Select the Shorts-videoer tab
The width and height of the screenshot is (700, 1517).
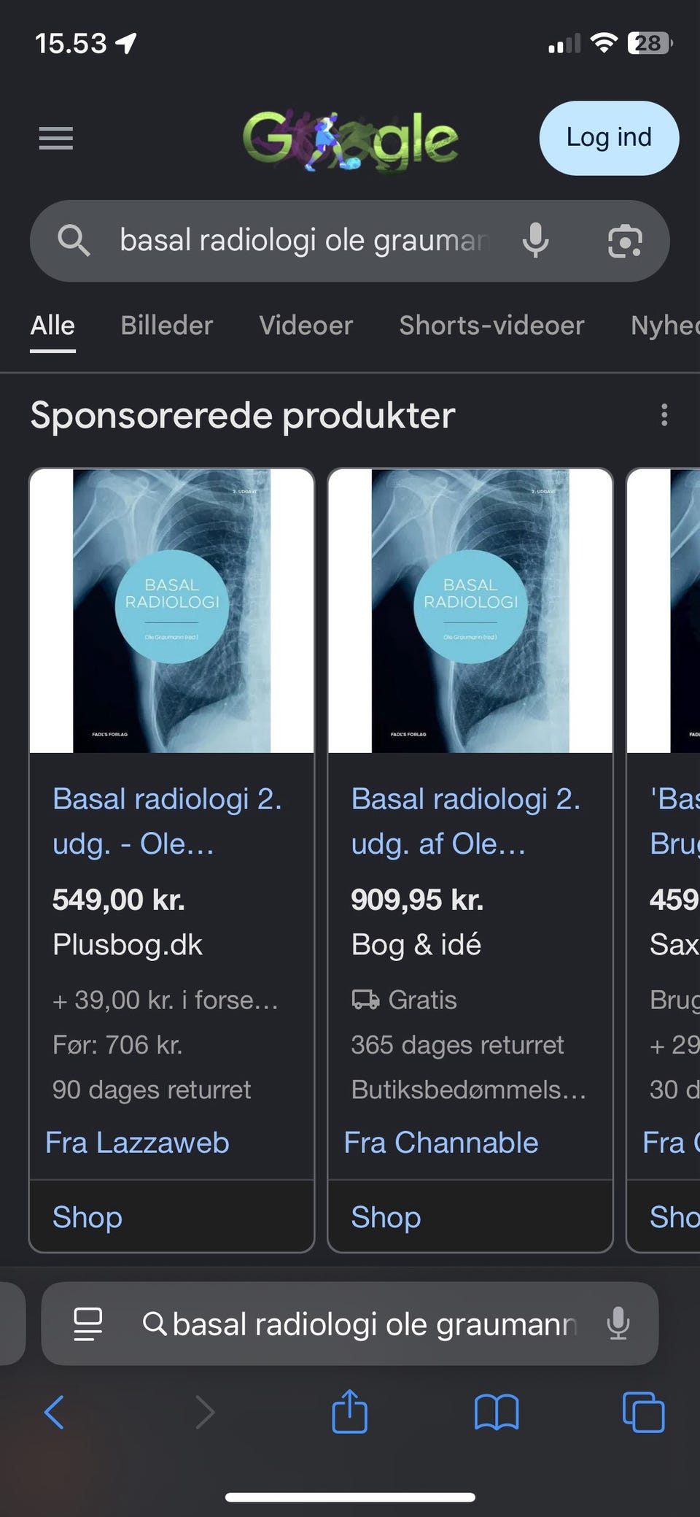491,325
